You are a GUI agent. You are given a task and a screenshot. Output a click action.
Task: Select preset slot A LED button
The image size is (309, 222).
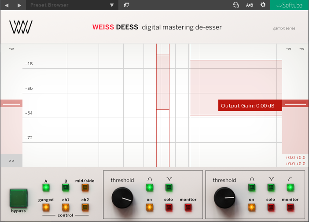pos(46,188)
